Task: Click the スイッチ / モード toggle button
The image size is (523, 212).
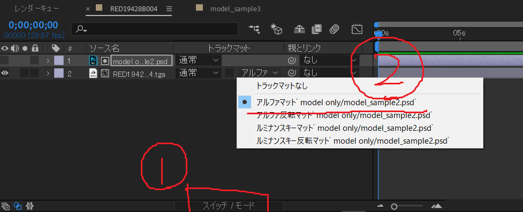Action: (229, 206)
